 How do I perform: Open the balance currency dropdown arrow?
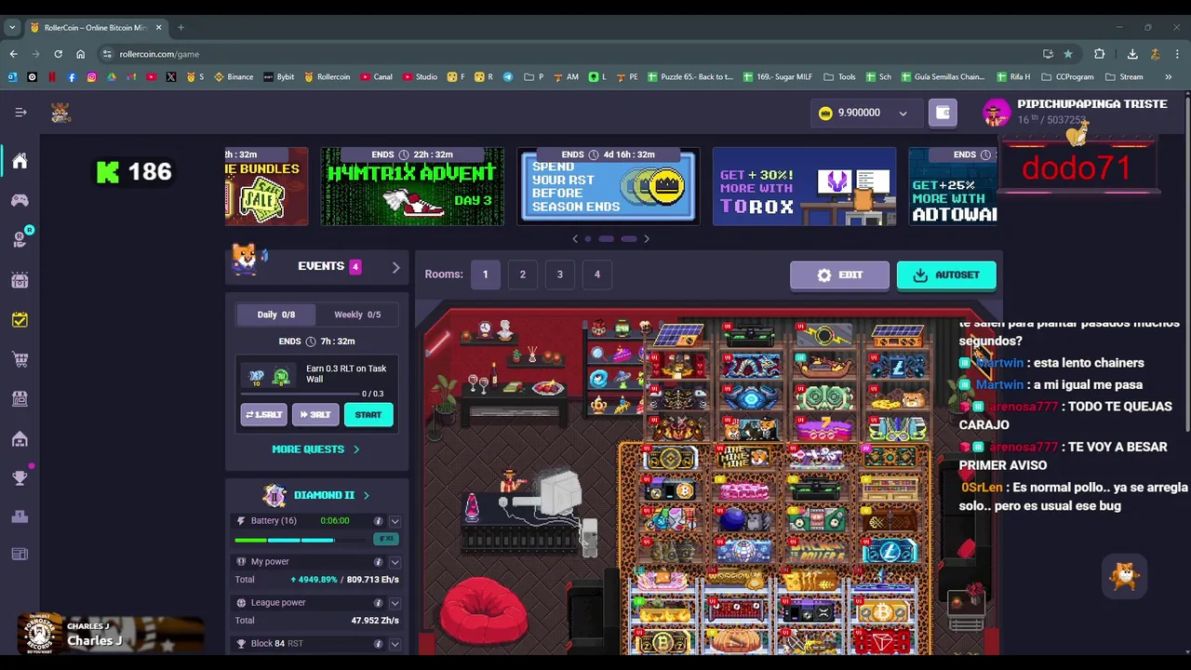click(903, 114)
